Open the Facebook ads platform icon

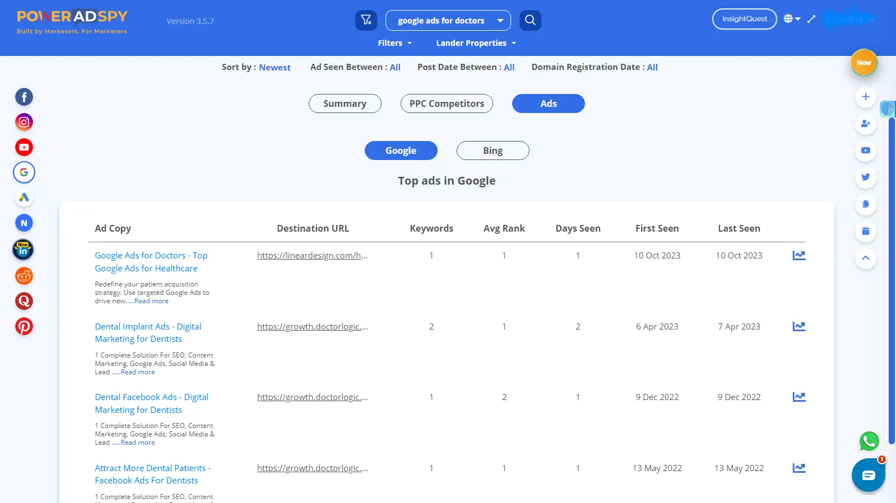coord(24,97)
